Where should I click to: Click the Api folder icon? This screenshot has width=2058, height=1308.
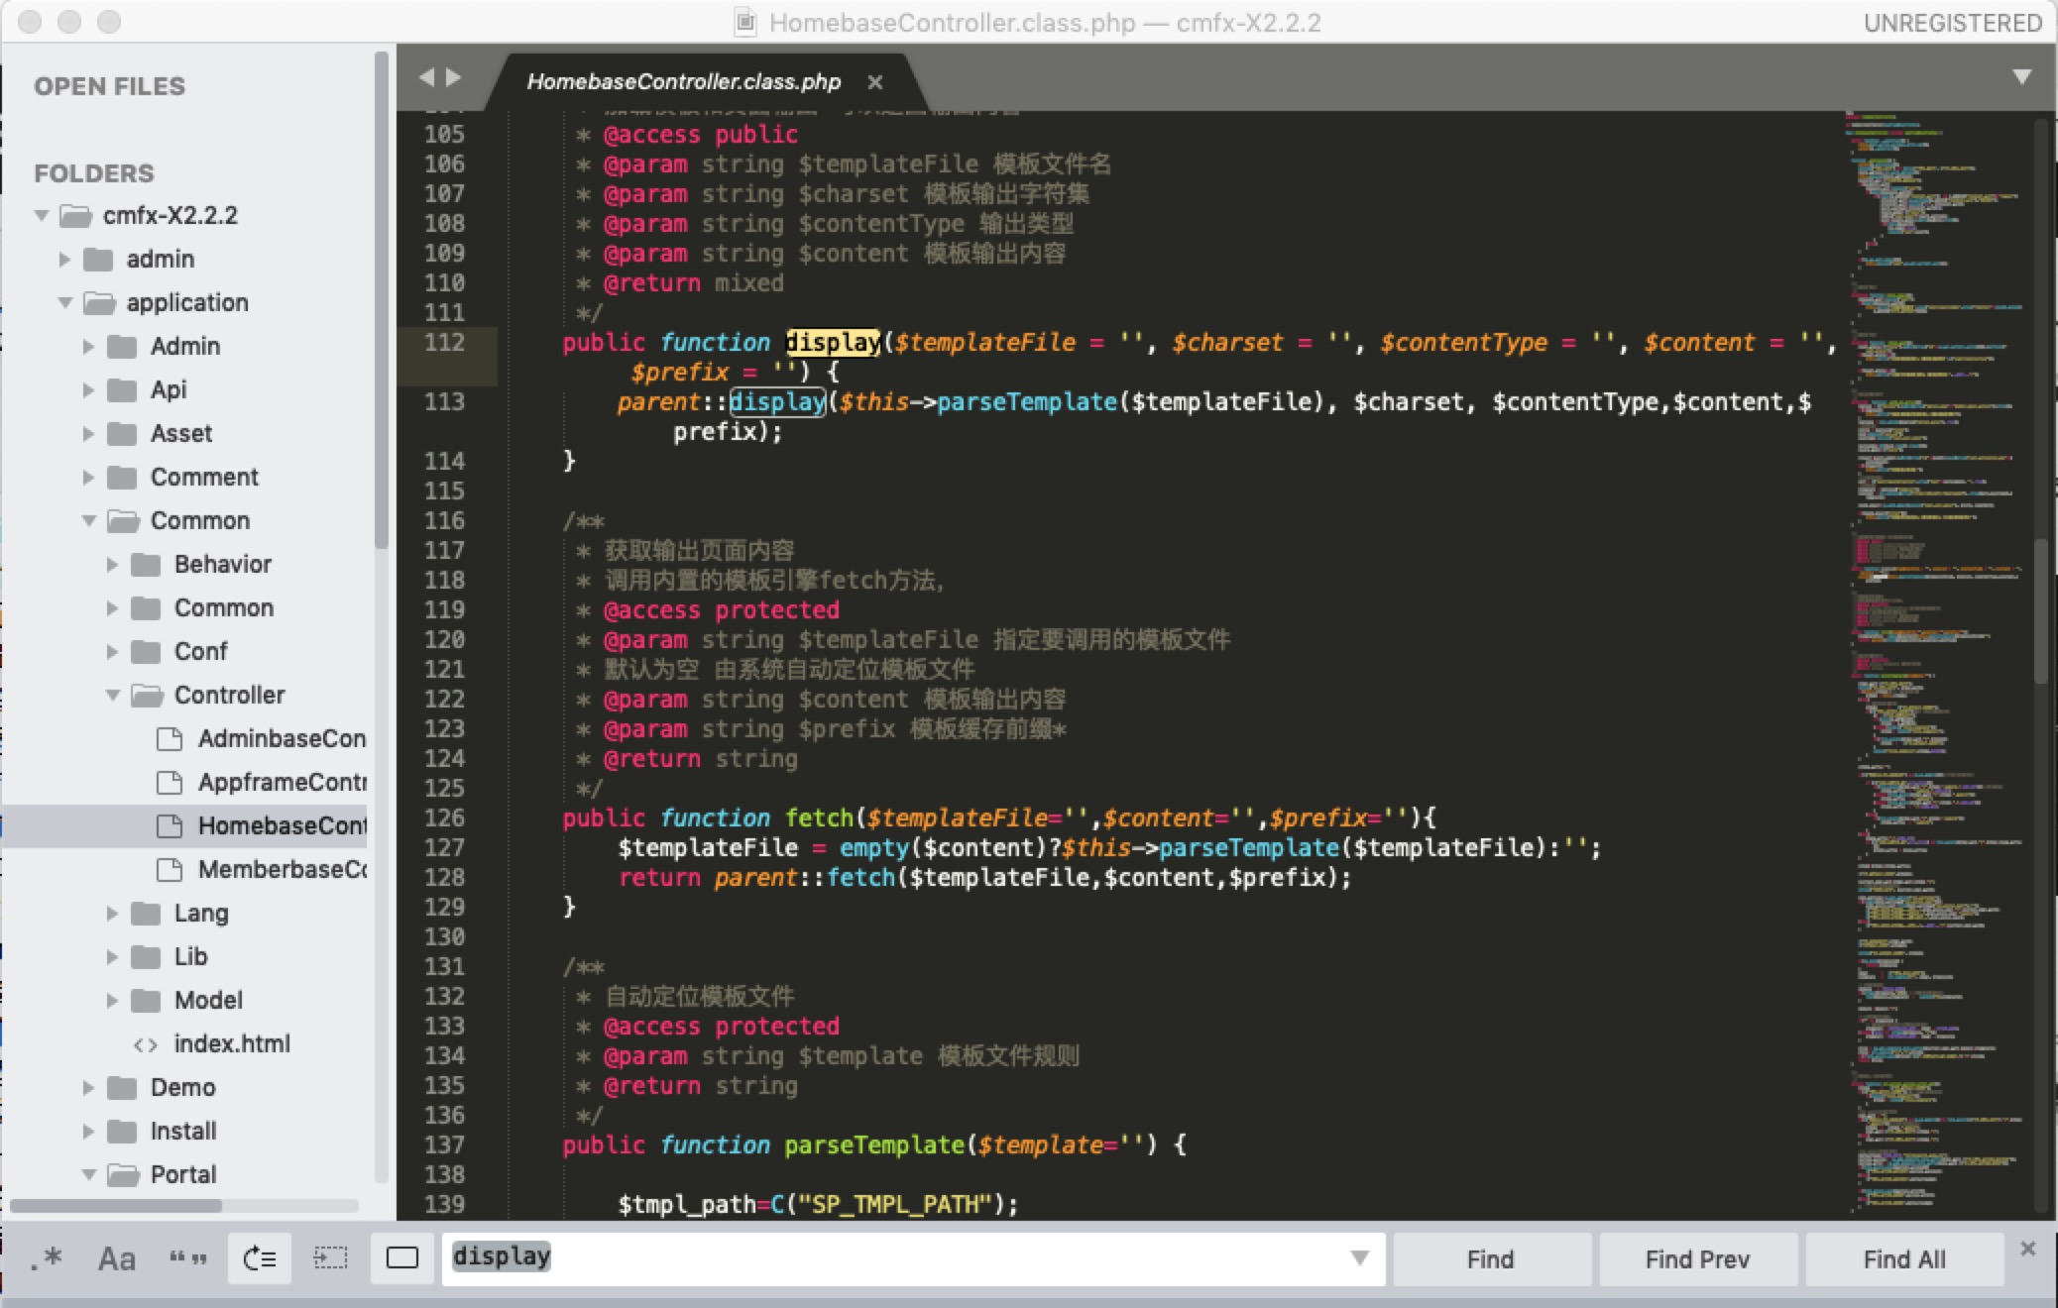122,389
